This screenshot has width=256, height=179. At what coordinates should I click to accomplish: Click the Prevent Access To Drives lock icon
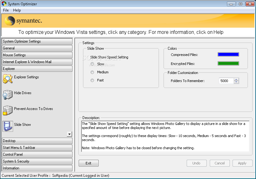(x=8, y=110)
